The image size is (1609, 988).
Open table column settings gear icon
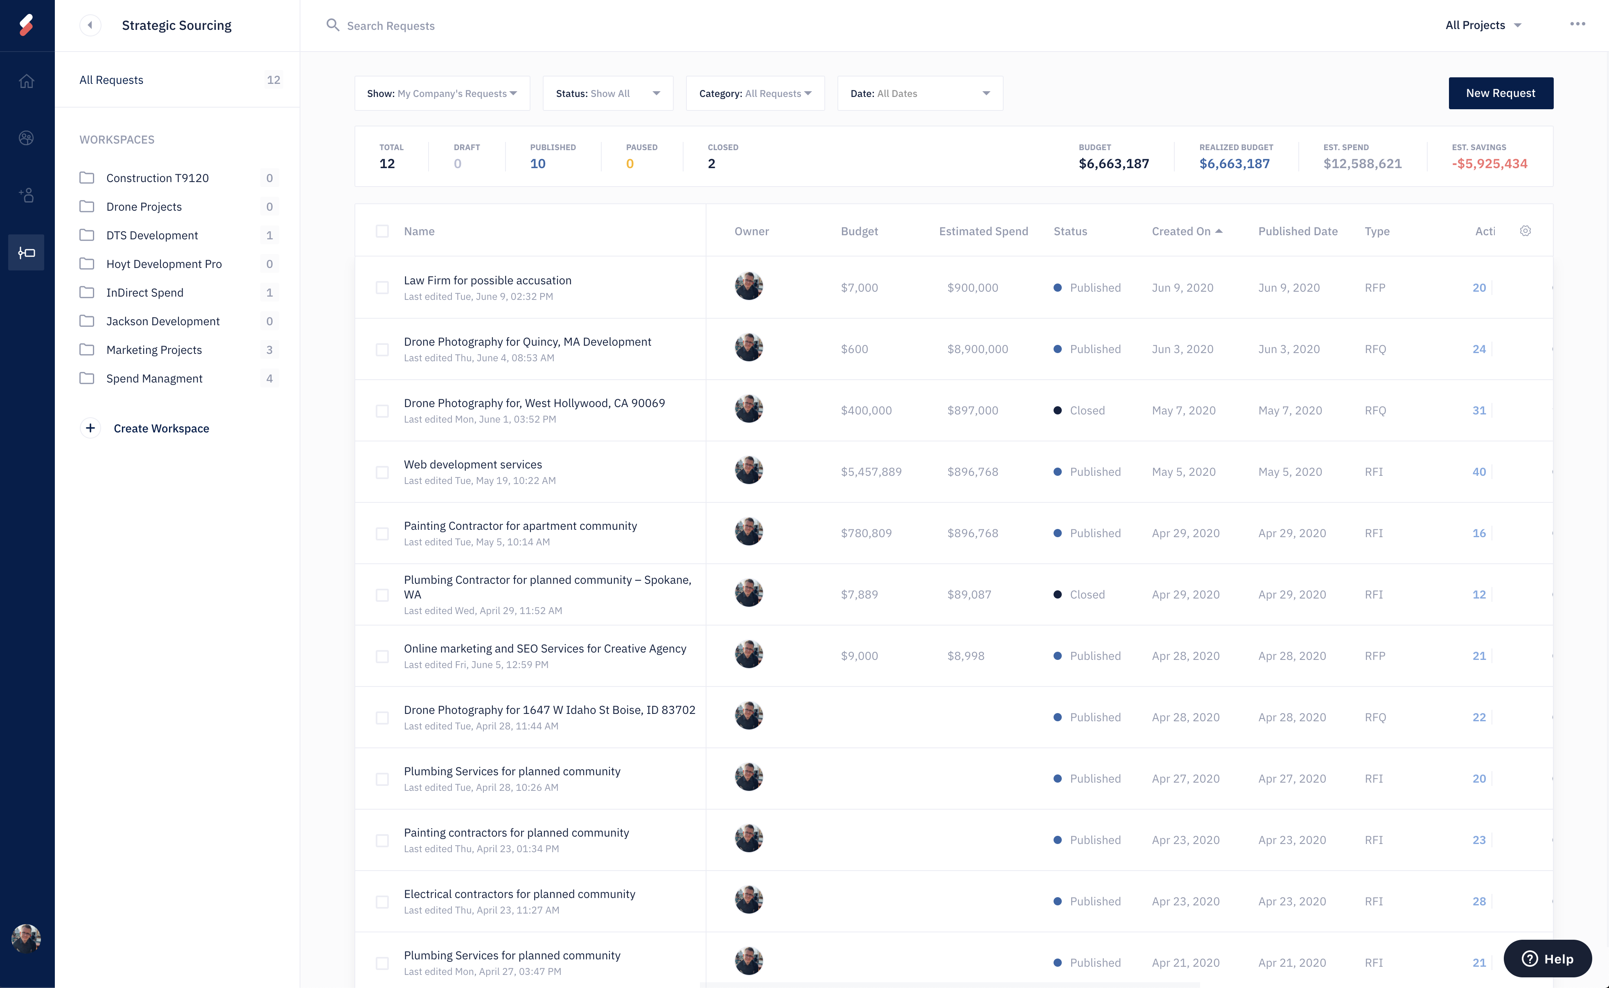click(1526, 231)
